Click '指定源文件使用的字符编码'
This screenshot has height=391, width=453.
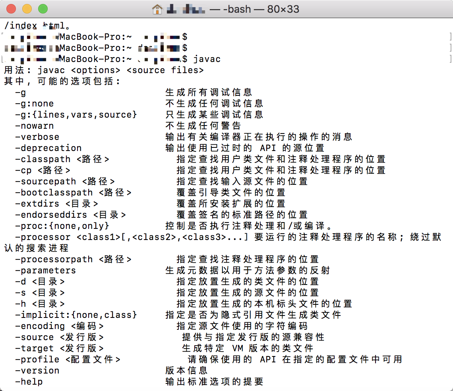242,326
